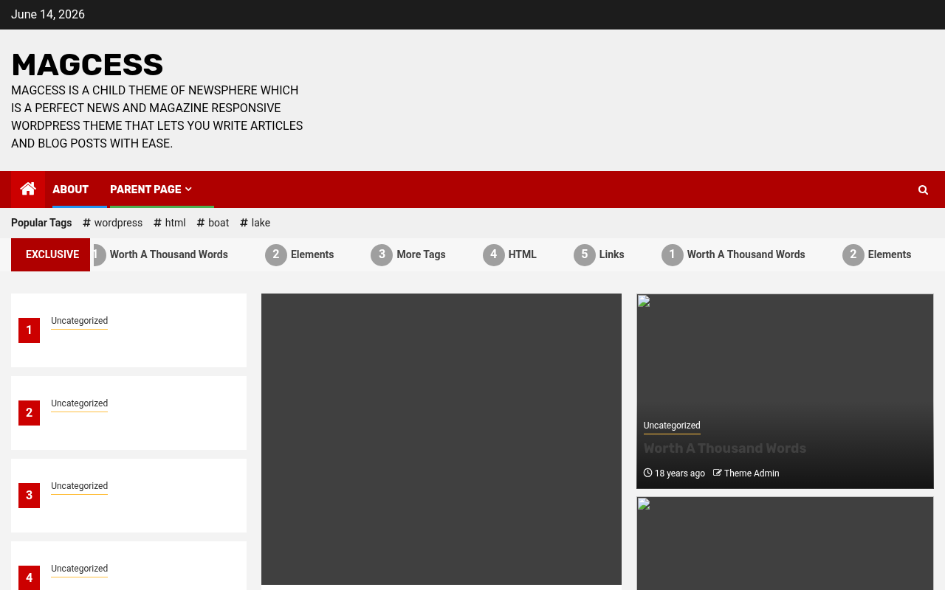The image size is (945, 590).
Task: Open Uncategorized category above the 18 years ago card
Action: (x=672, y=426)
